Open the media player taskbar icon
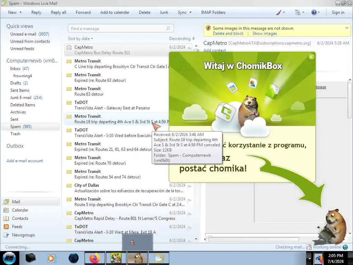Image resolution: width=353 pixels, height=265 pixels. point(51,258)
